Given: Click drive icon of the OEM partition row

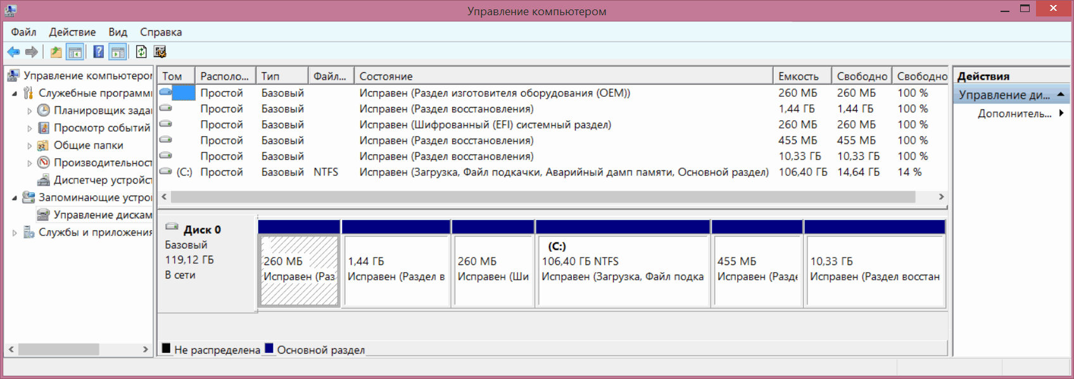Looking at the screenshot, I should tap(166, 92).
